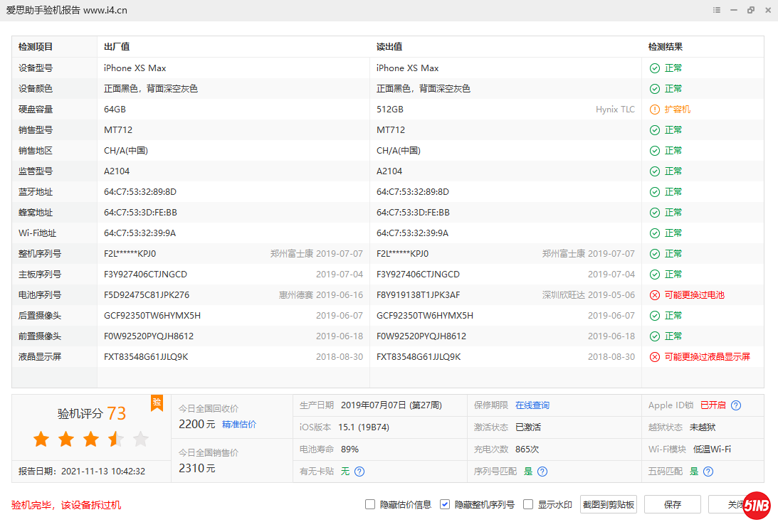The image size is (778, 527).
Task: Click the orange 验 badge icon
Action: pos(157,403)
